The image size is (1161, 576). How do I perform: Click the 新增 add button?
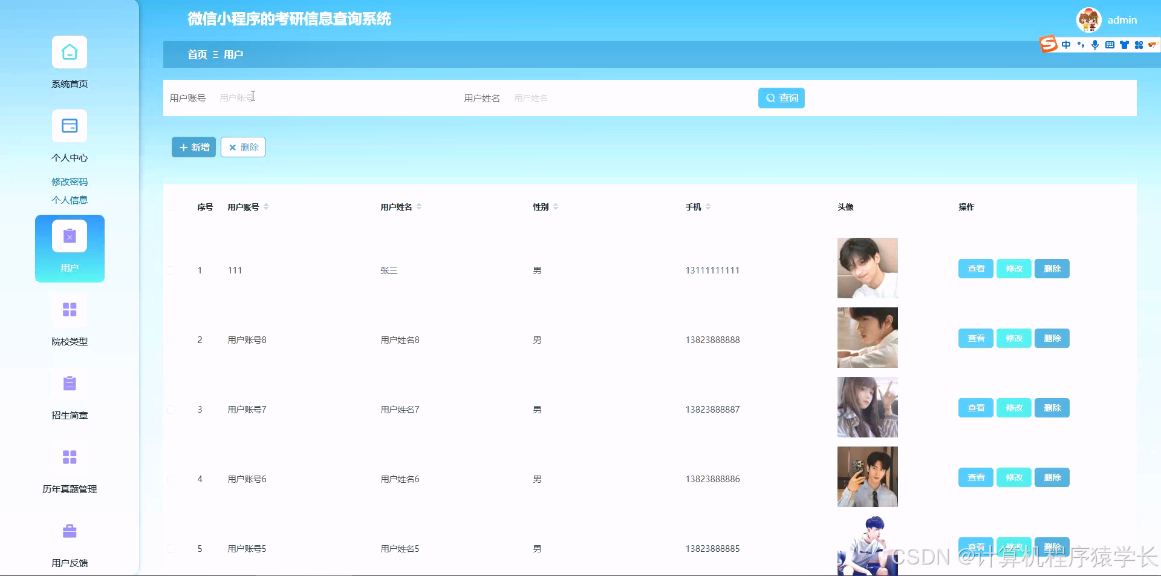(x=193, y=147)
